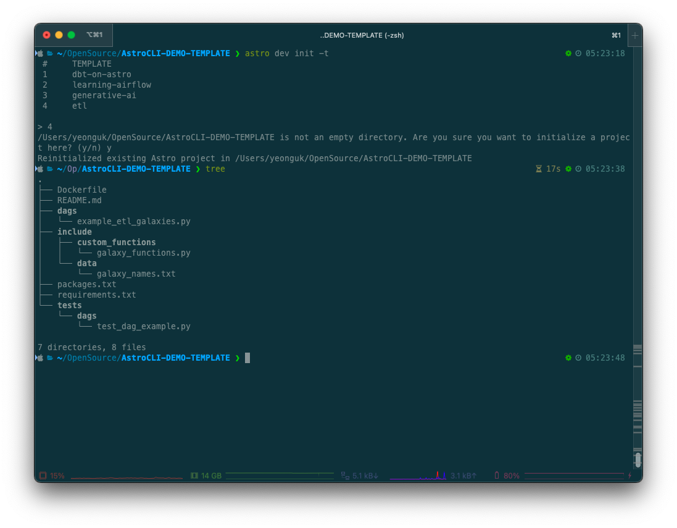
Task: Click the 'include' directory in the tree
Action: (74, 232)
